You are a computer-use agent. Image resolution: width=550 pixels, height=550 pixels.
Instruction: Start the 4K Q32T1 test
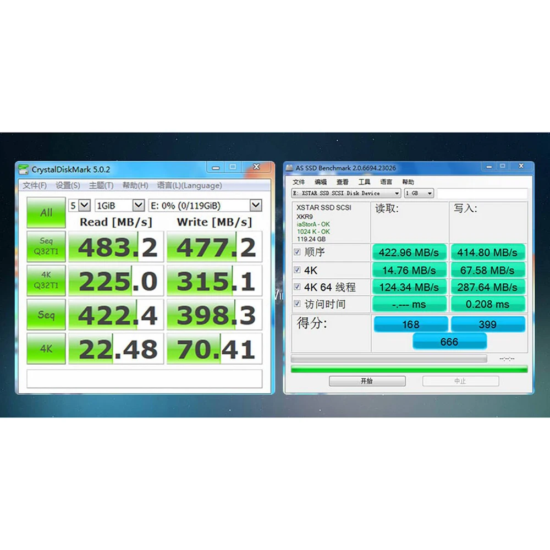[x=46, y=280]
